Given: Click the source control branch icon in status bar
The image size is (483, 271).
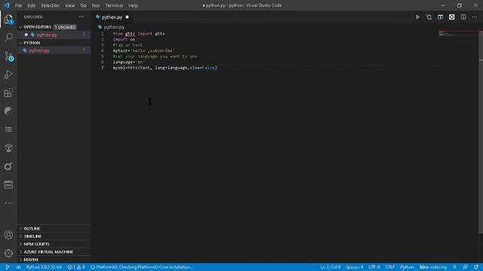Looking at the screenshot, I should pyautogui.click(x=8, y=267).
